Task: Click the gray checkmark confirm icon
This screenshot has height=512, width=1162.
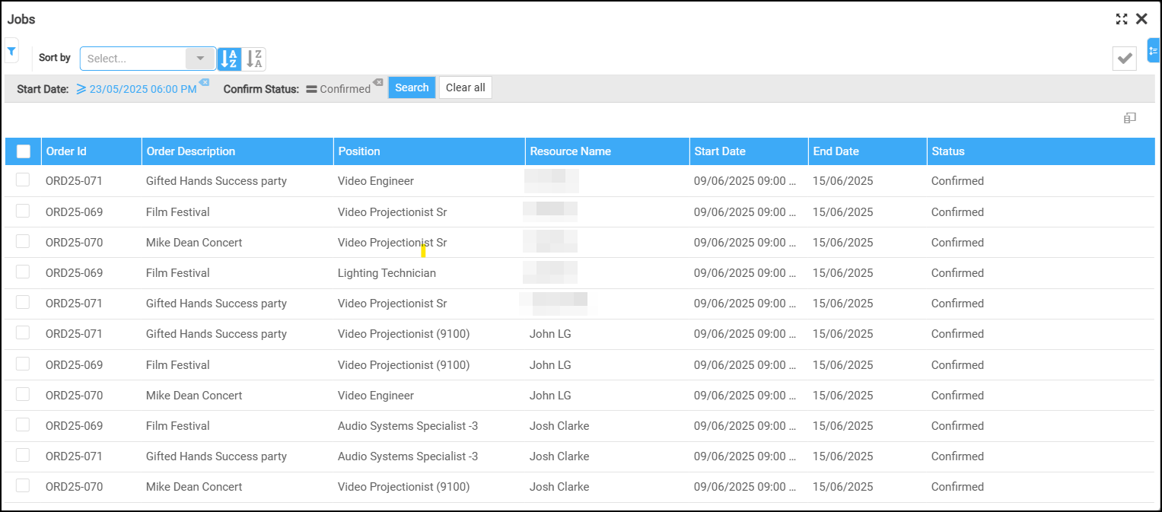Action: tap(1124, 59)
